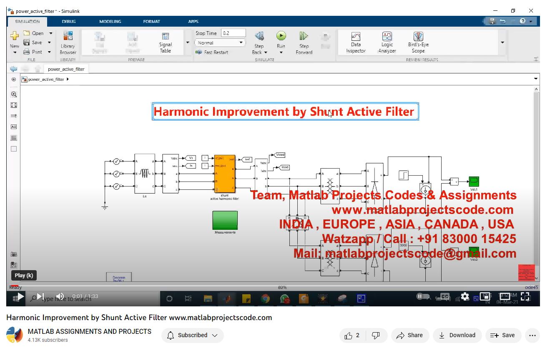Open the Subscribed notification dropdown
The width and height of the screenshot is (545, 348).
click(x=192, y=336)
